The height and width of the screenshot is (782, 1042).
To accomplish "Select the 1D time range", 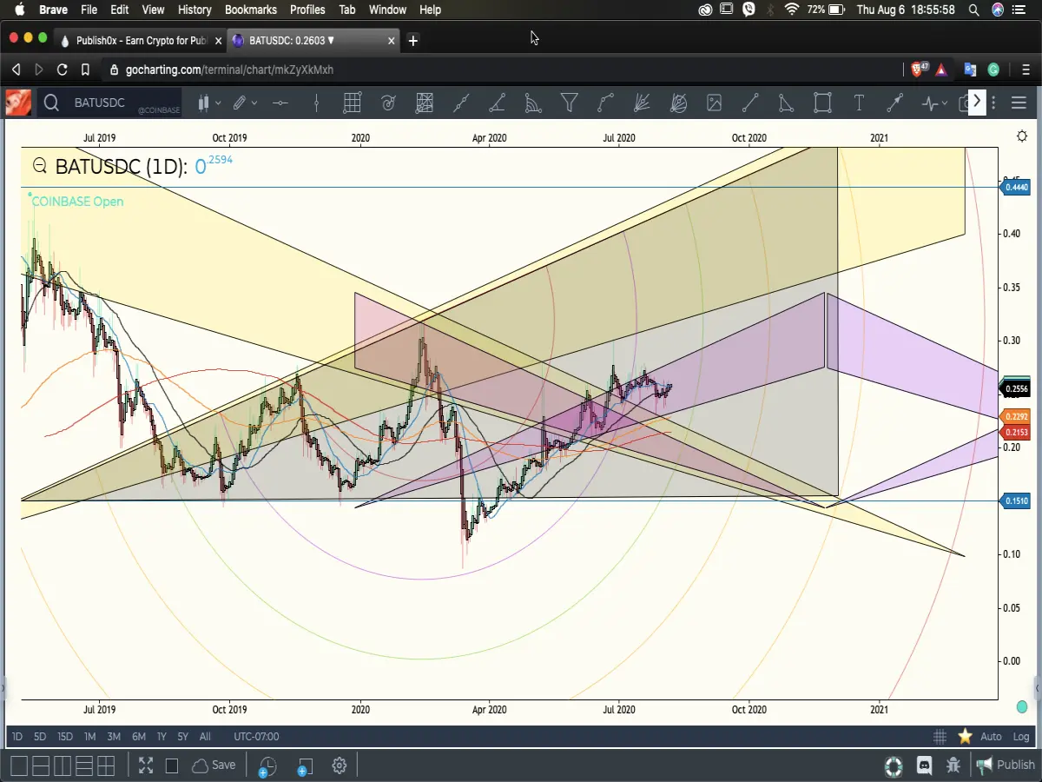I will pyautogui.click(x=16, y=737).
